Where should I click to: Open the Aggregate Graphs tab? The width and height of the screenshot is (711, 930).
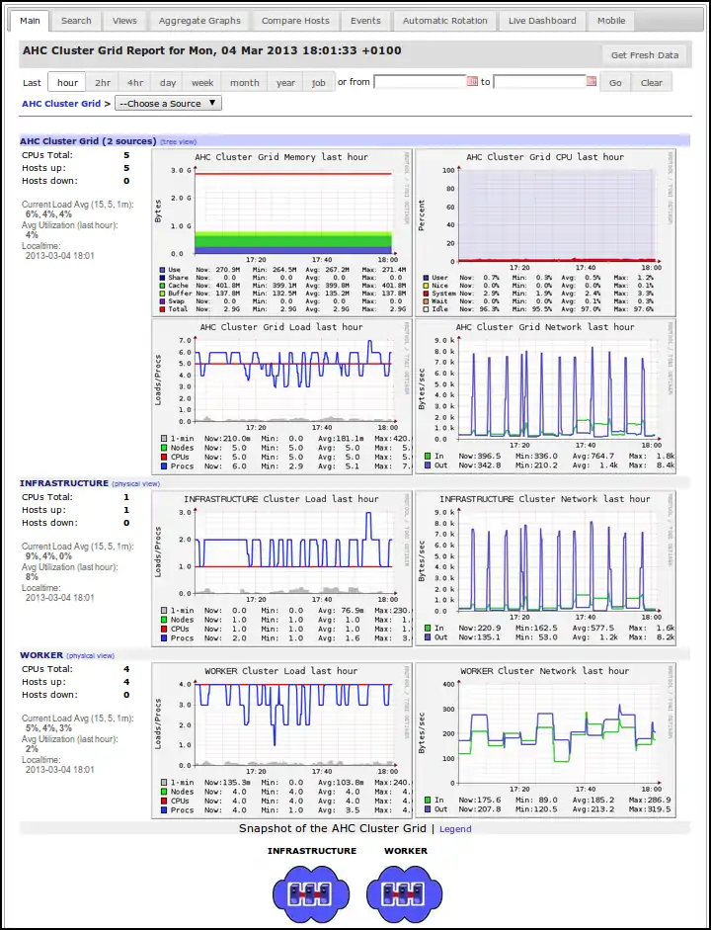(199, 21)
